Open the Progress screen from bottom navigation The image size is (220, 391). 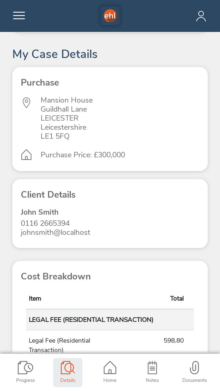[x=25, y=372]
